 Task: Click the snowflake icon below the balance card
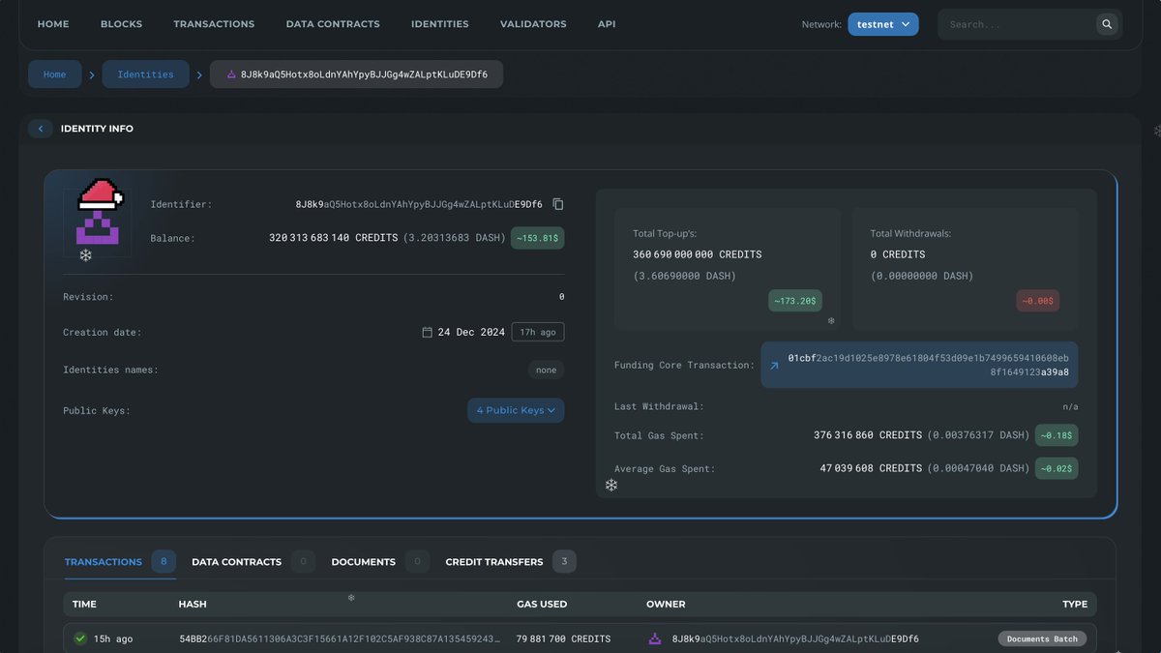click(85, 254)
